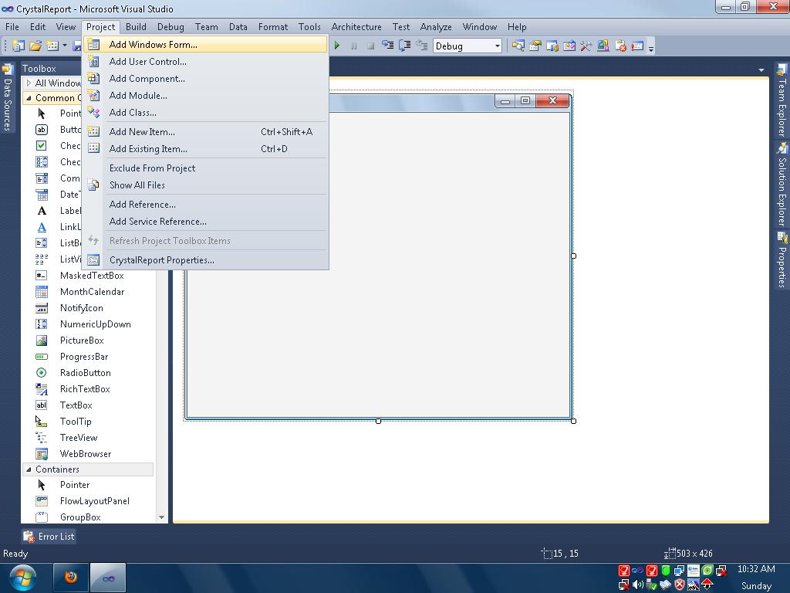Click the New Project toolbar icon
790x593 pixels.
[x=17, y=45]
